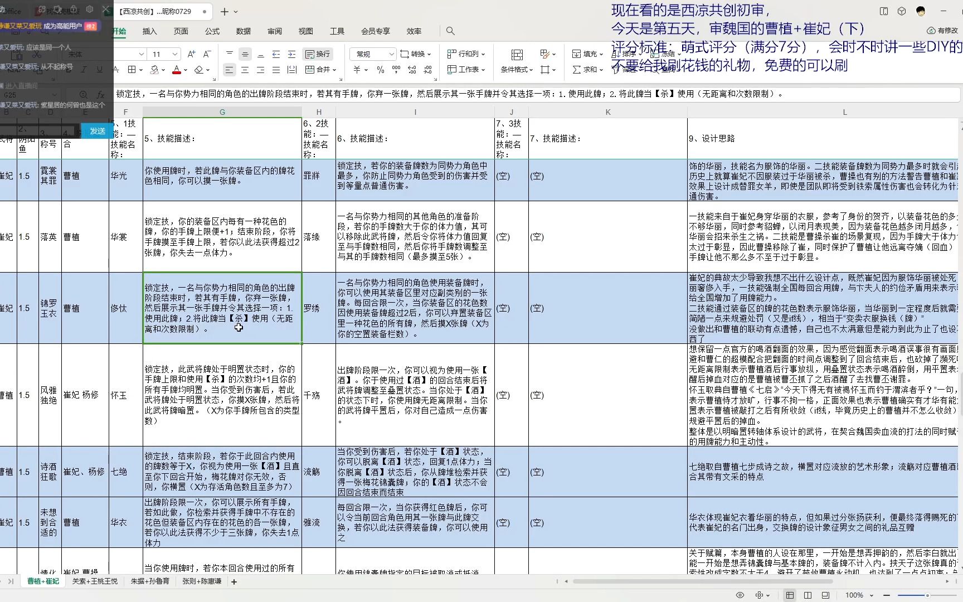Image resolution: width=963 pixels, height=602 pixels.
Task: Open the 视图 ribbon tab
Action: click(x=306, y=31)
